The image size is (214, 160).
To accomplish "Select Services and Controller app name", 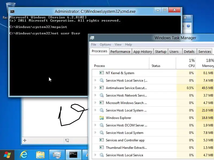I will (125, 140).
